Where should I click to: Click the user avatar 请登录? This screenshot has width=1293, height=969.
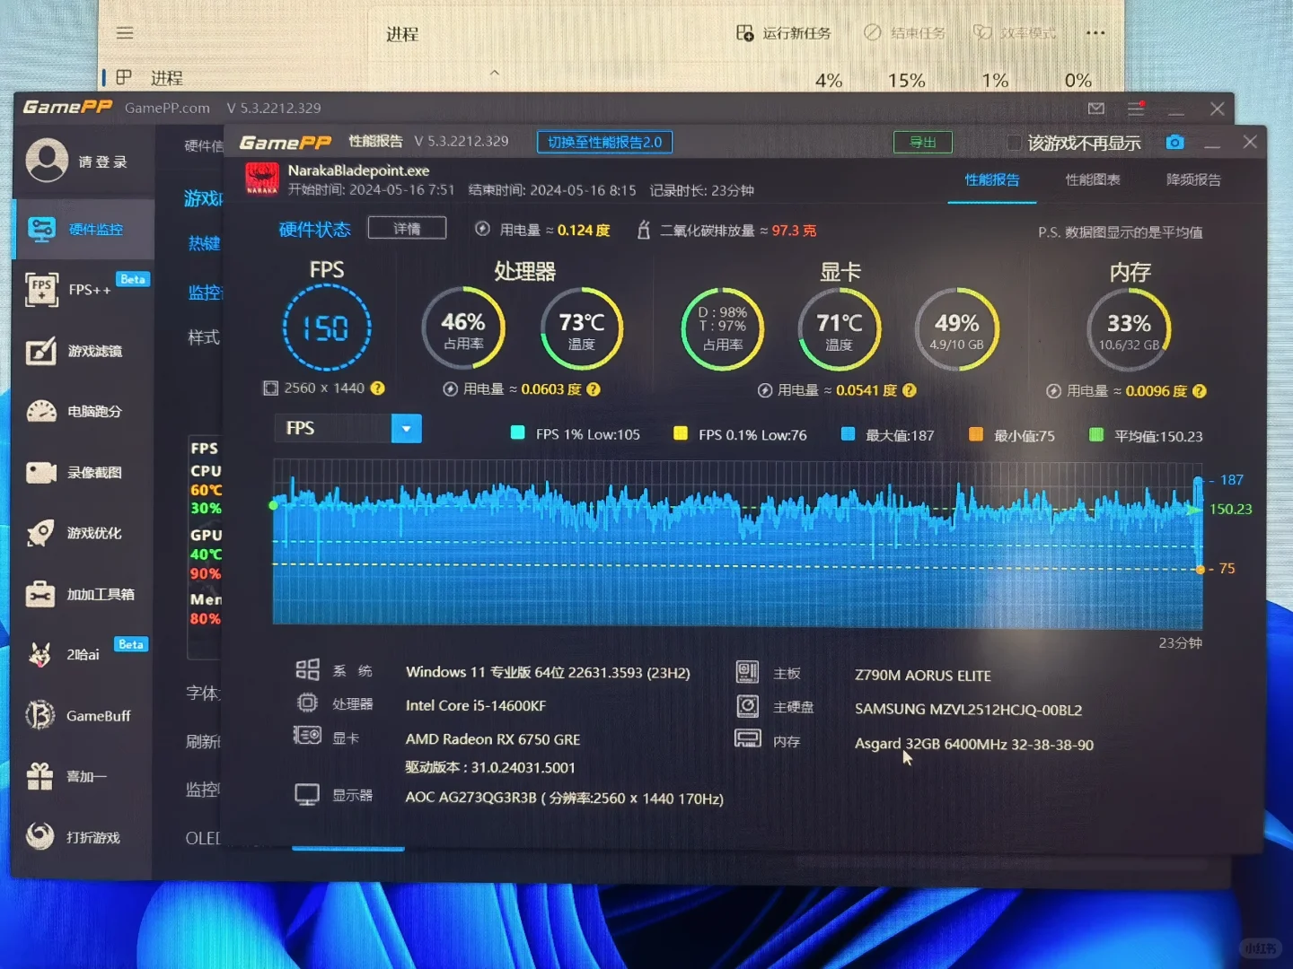click(x=47, y=161)
